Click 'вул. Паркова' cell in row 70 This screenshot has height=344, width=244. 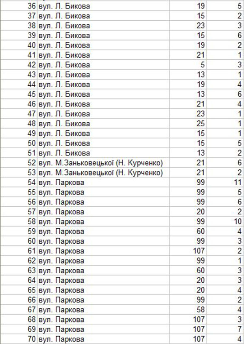coord(61,339)
